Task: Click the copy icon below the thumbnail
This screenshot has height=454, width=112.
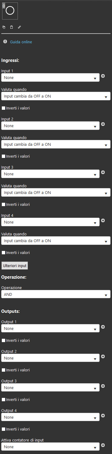Action: click(4, 27)
